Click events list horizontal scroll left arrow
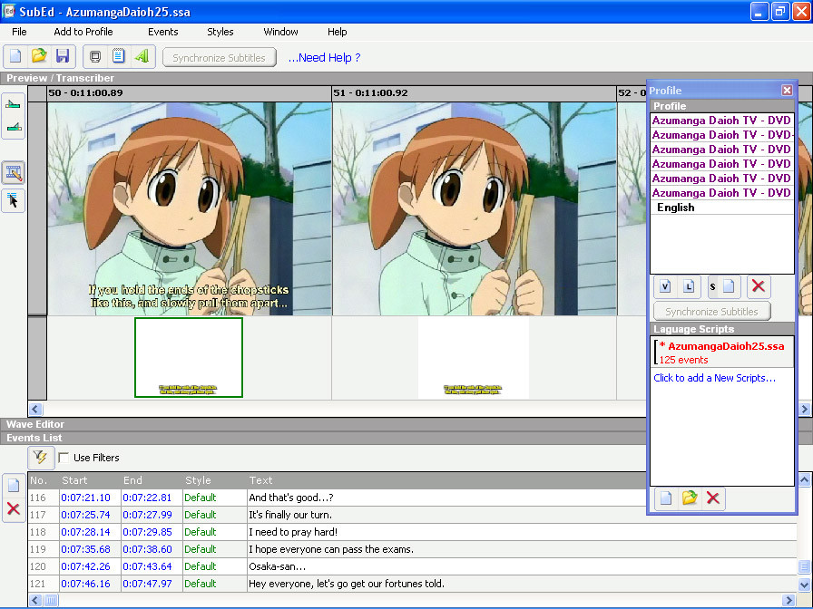 [x=35, y=600]
